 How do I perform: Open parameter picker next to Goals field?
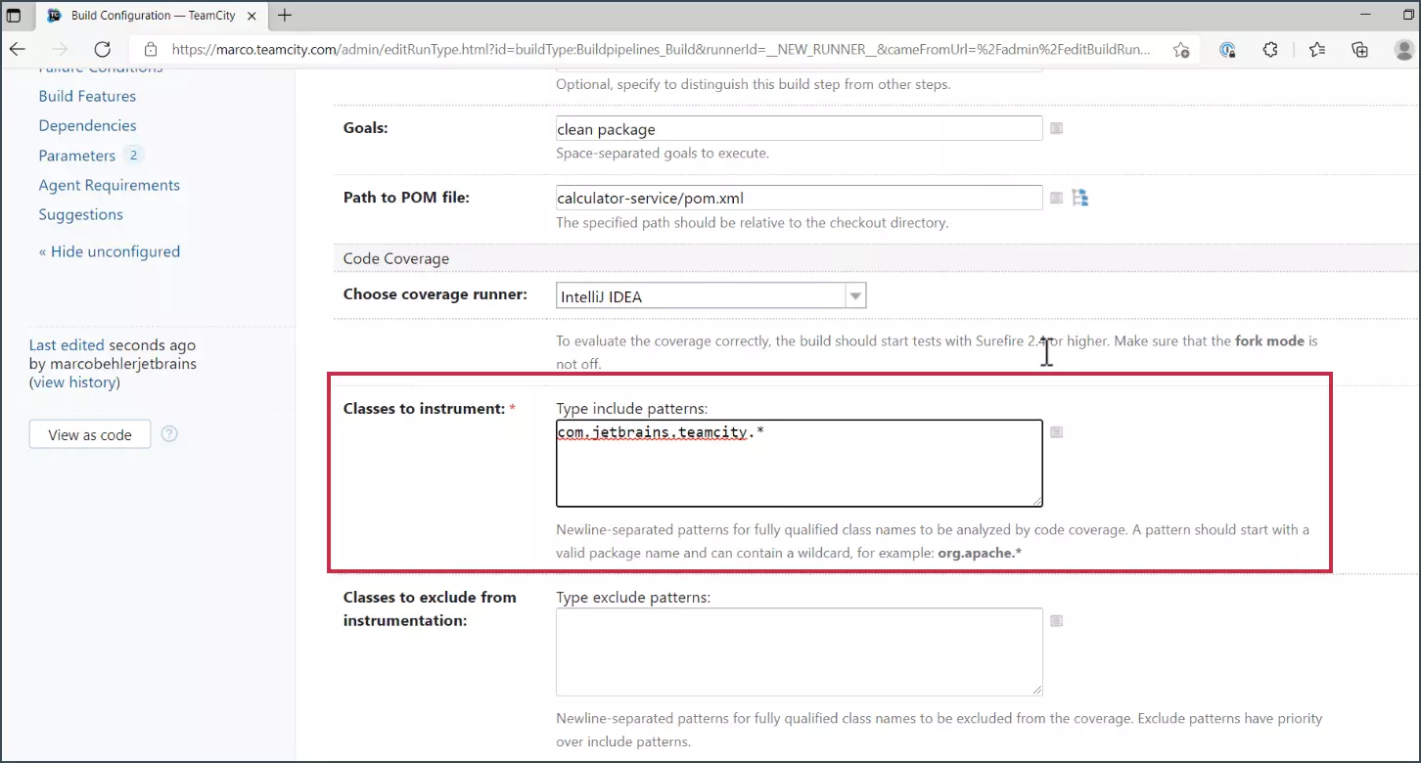coord(1056,128)
